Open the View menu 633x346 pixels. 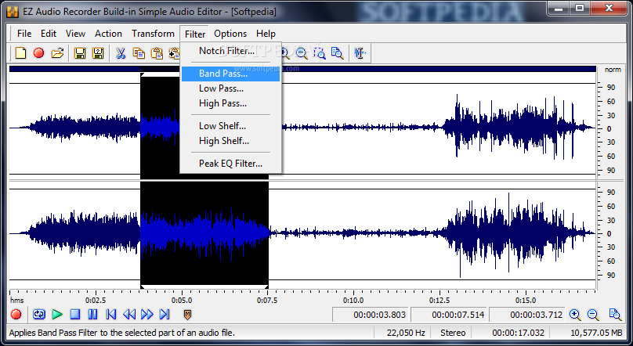[75, 34]
